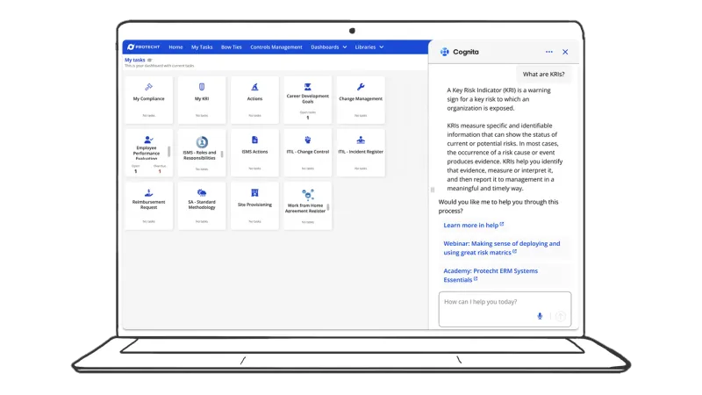Open the Actions tile icon
Image resolution: width=702 pixels, height=395 pixels.
pyautogui.click(x=254, y=87)
